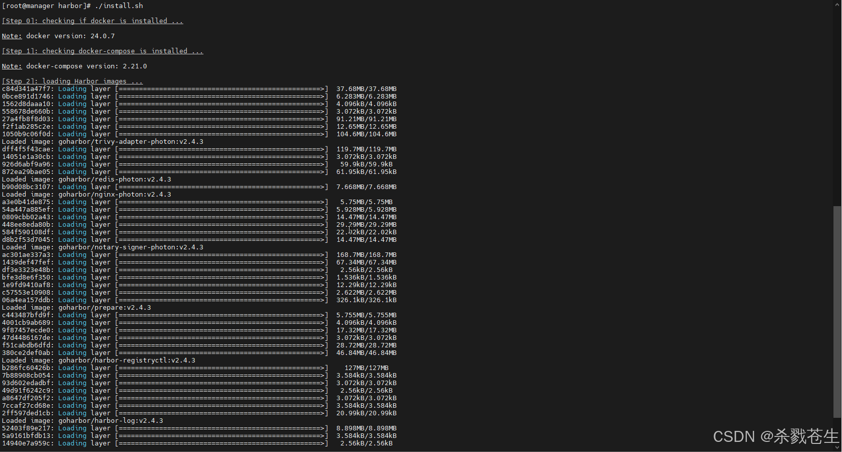
Task: Click 'goharbor/harbor-registryctl:v2.4.3' loaded image
Action: tap(127, 360)
